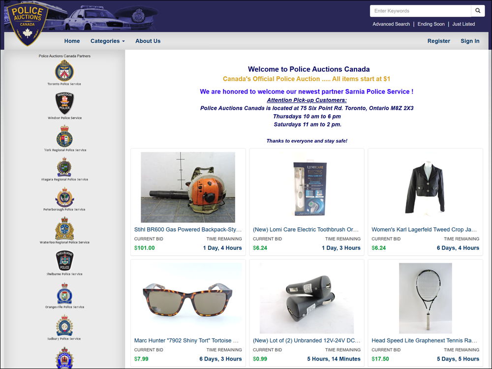Click the Sign In link

[x=470, y=41]
